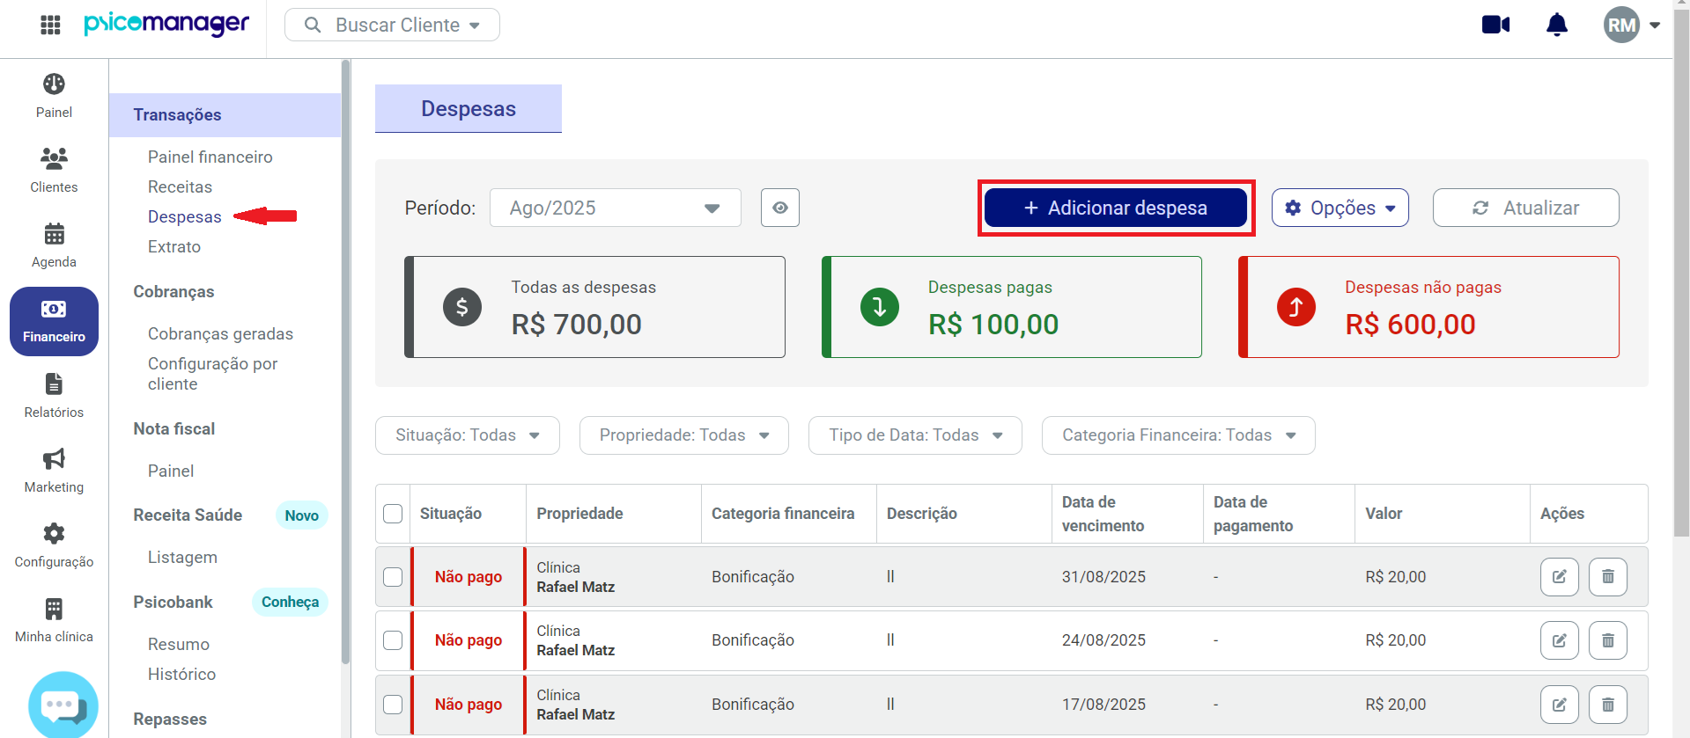Image resolution: width=1690 pixels, height=738 pixels.
Task: Open the Propriedade: Todas filter
Action: tap(683, 435)
